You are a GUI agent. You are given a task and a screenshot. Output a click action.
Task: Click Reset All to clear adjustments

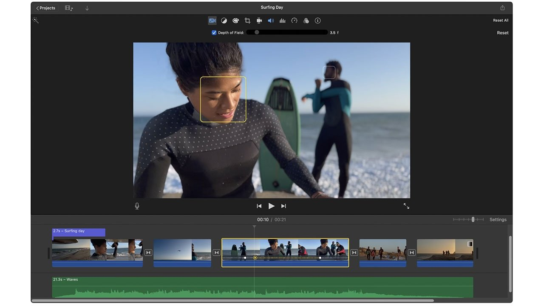(500, 20)
